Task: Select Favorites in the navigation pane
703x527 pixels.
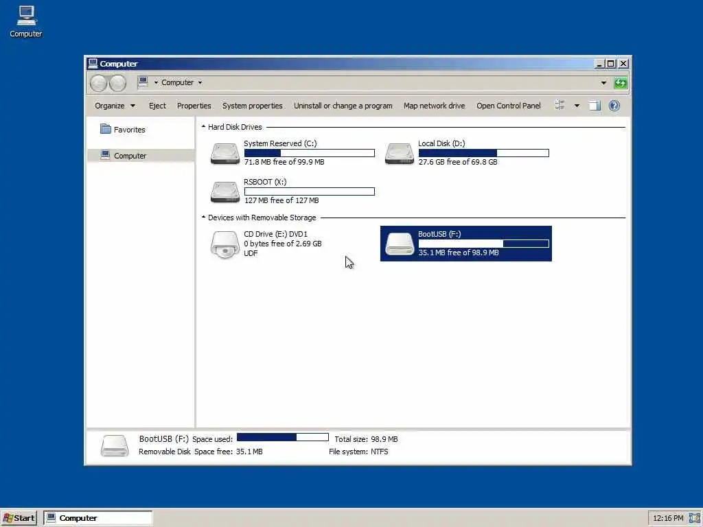Action: click(129, 130)
